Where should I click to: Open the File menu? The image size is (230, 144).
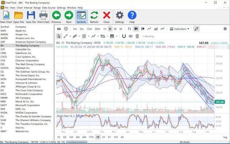[6, 8]
